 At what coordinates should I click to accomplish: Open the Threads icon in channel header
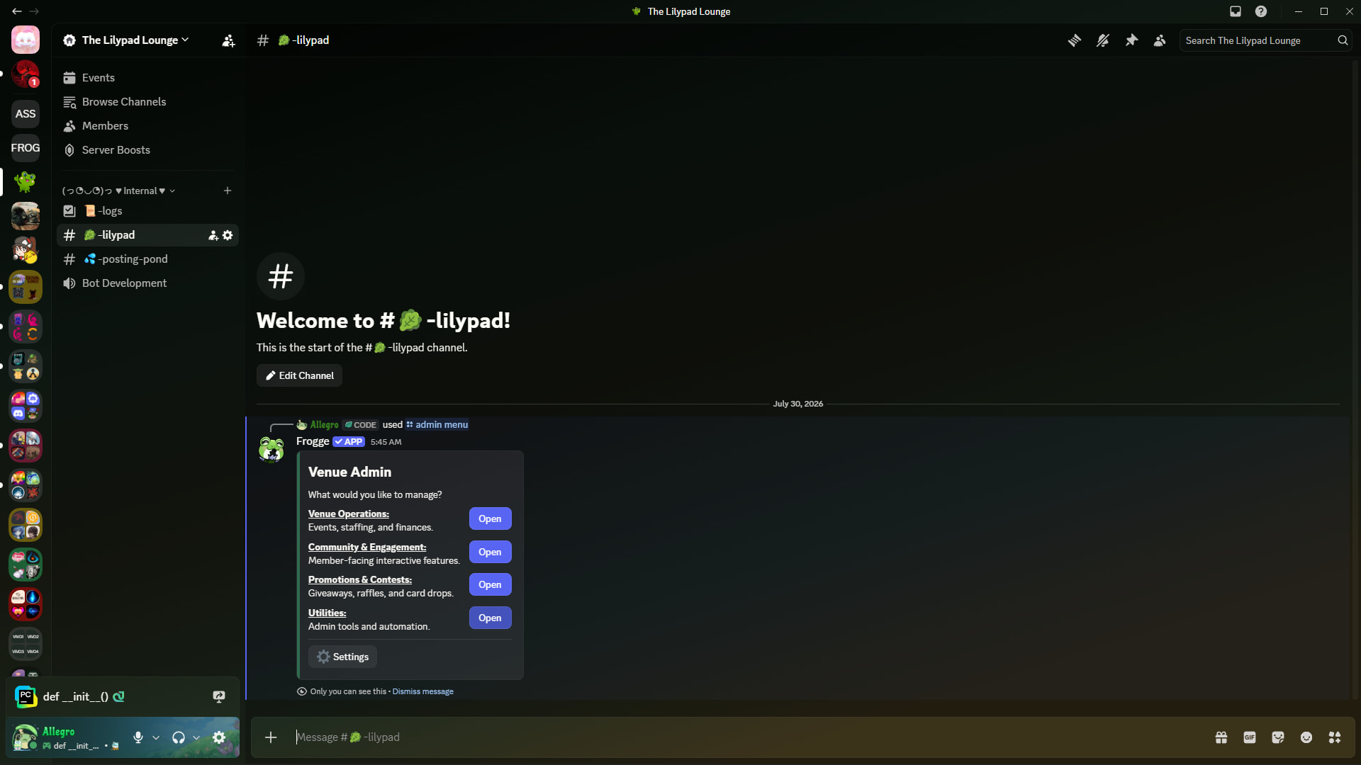[1075, 40]
